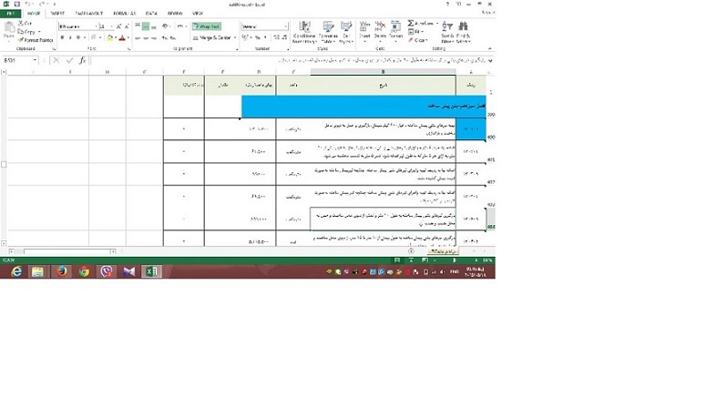Viewport: 707px width, 398px height.
Task: Click the AutoSum sigma icon
Action: click(411, 23)
